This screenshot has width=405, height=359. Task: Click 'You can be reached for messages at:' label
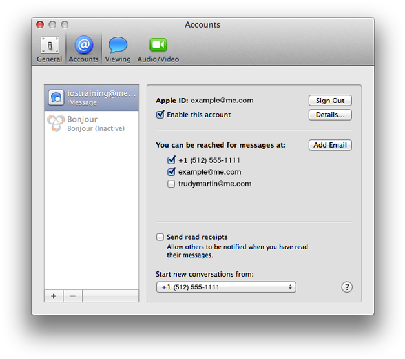click(220, 145)
